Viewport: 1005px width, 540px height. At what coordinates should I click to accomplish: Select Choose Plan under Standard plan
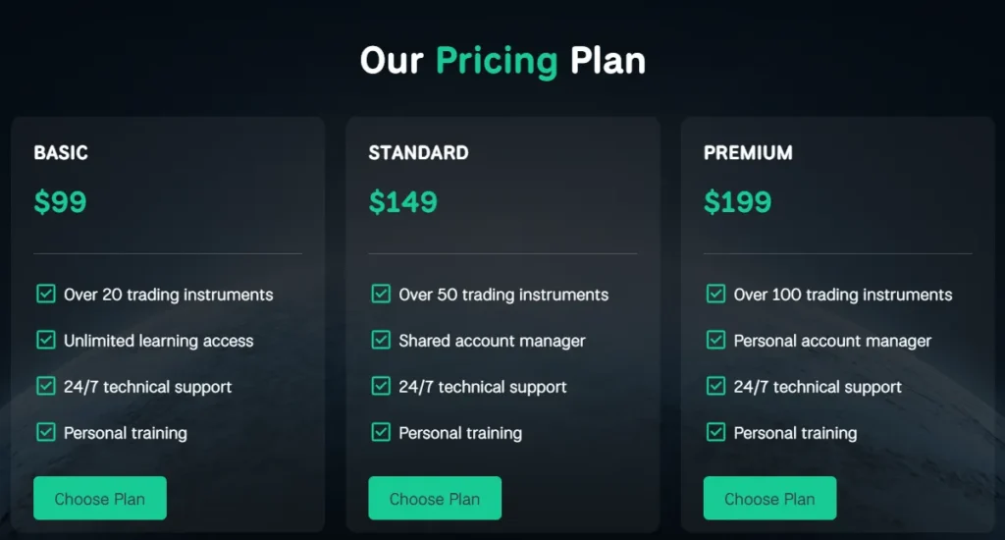coord(435,499)
